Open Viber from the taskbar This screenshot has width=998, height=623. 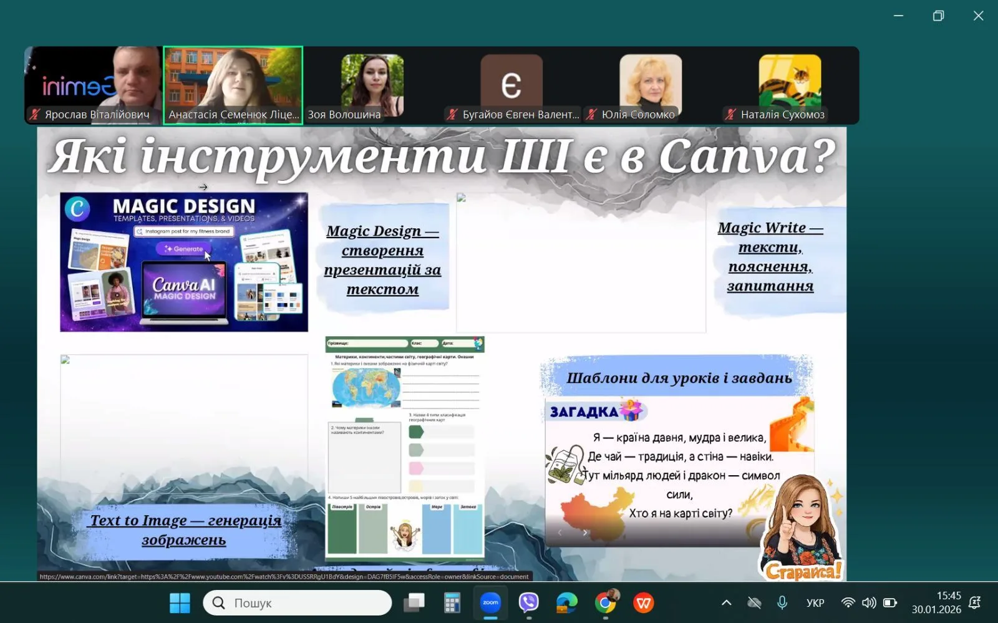point(529,603)
